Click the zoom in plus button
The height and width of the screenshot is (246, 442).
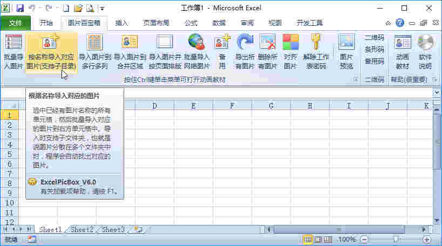point(427,240)
